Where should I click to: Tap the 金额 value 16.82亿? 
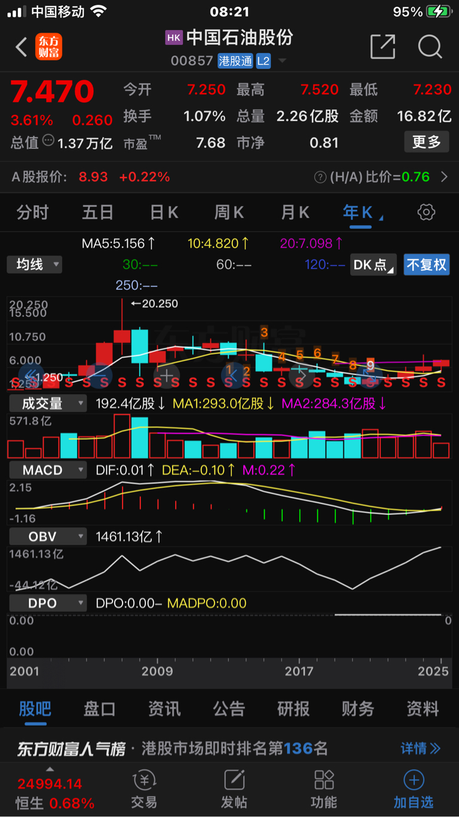pos(424,116)
